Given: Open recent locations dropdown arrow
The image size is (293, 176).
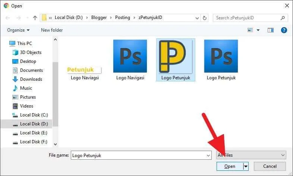Looking at the screenshot, I should 197,18.
